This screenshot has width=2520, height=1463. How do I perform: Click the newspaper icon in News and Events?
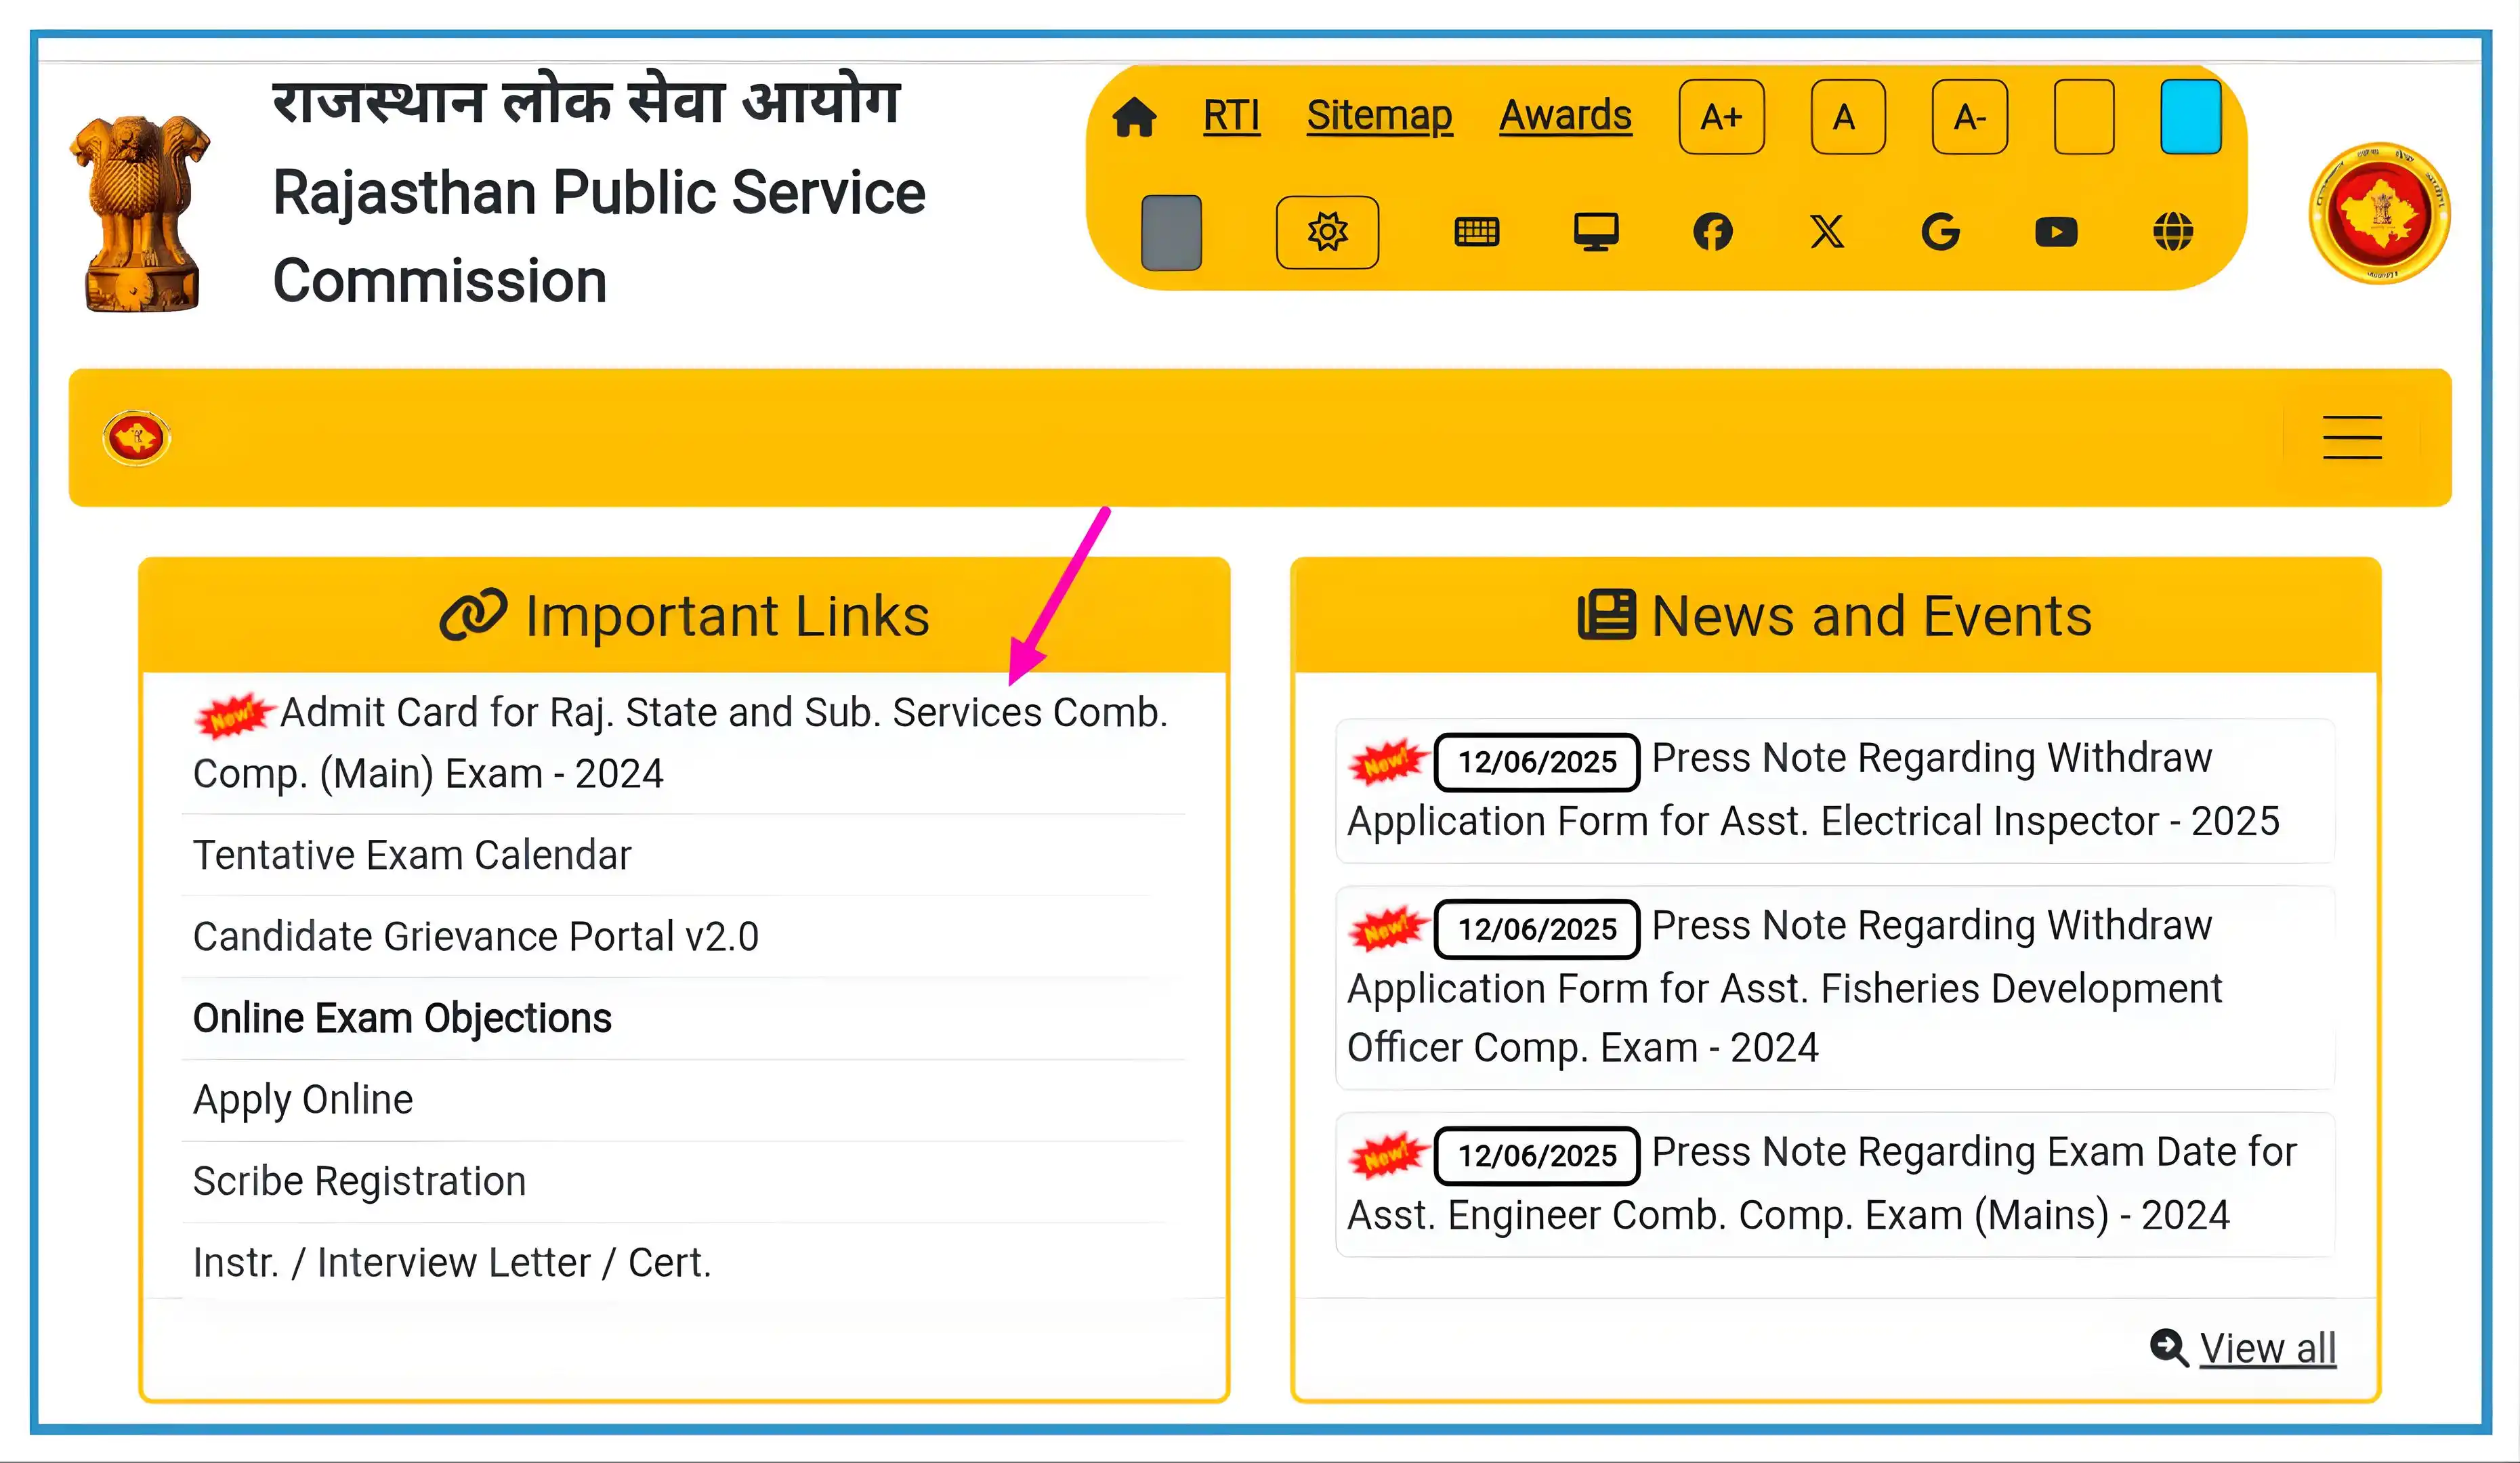(x=1606, y=616)
